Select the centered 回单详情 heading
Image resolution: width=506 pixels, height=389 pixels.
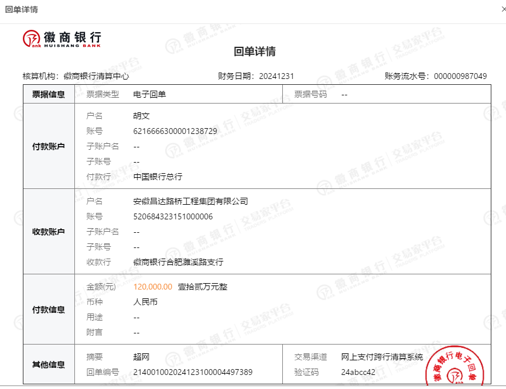tap(255, 51)
